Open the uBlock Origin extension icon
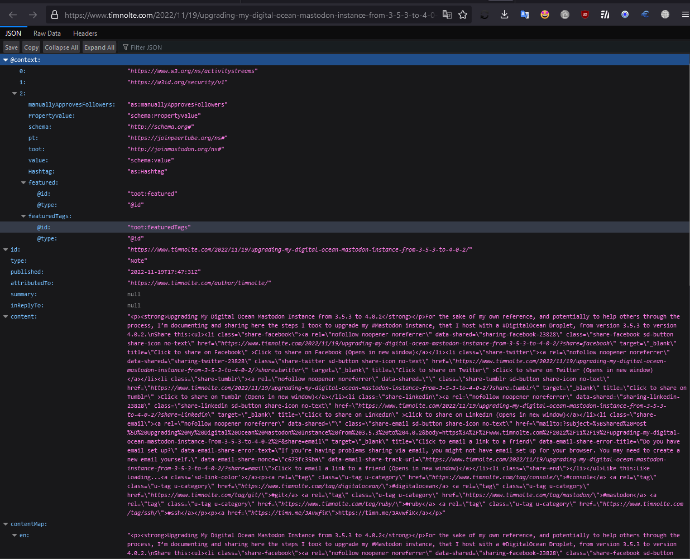The height and width of the screenshot is (559, 690). [x=585, y=15]
